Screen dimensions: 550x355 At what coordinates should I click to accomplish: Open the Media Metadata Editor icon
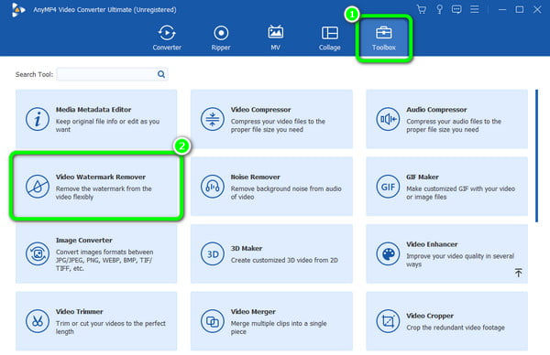click(38, 119)
